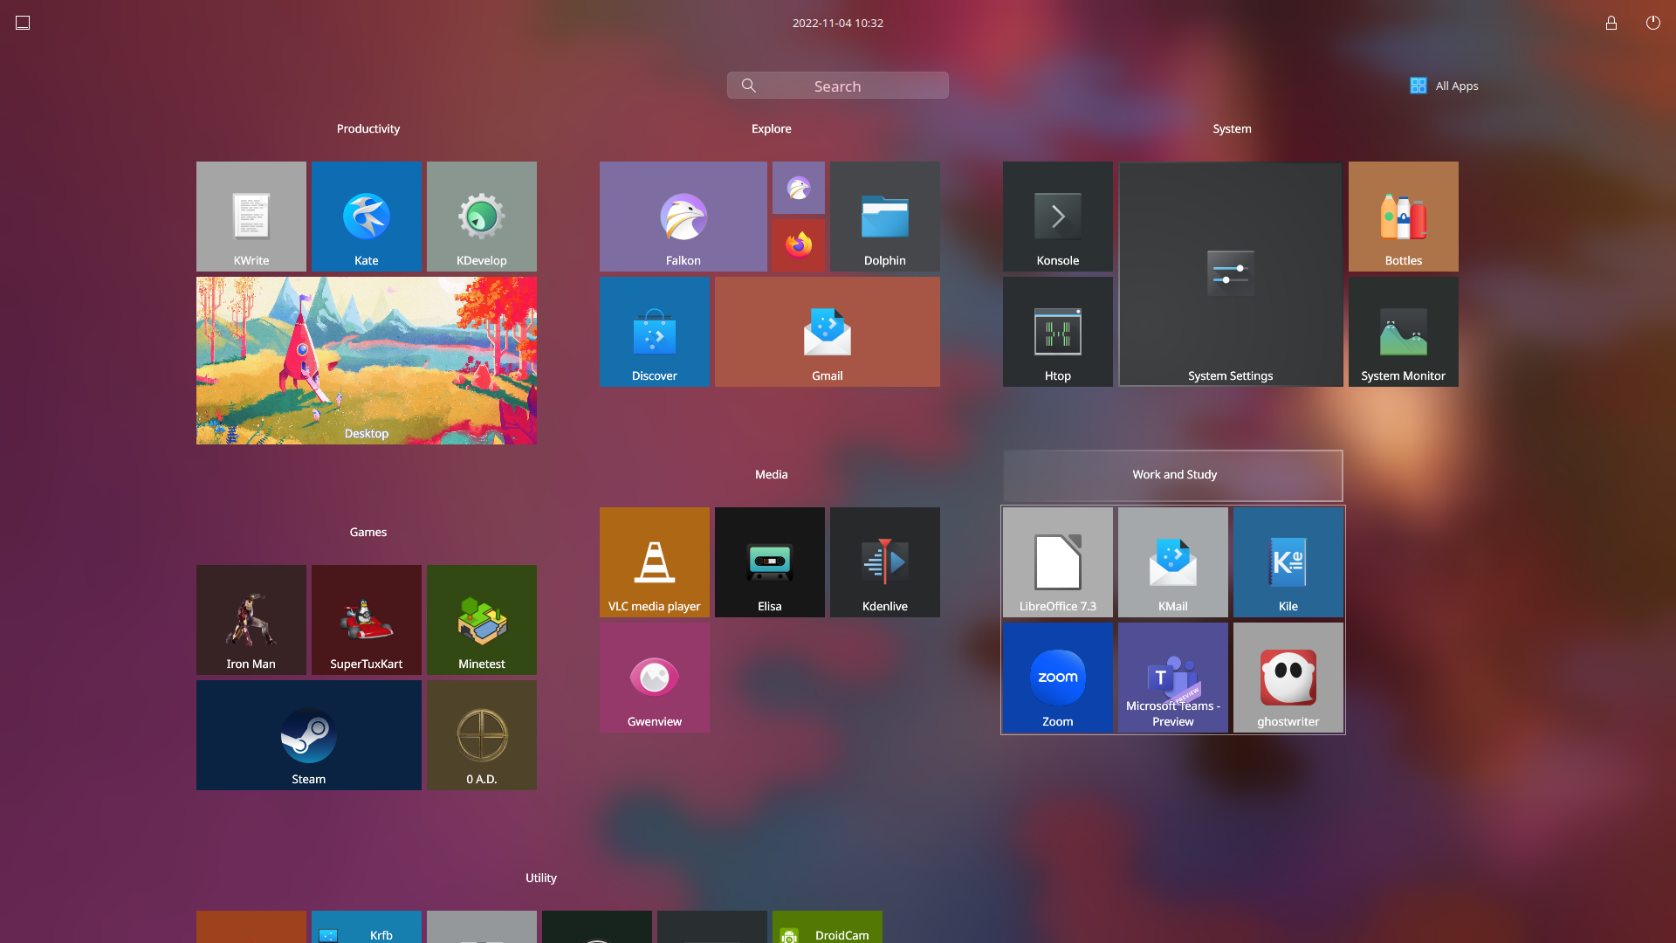The width and height of the screenshot is (1676, 943).
Task: Open the Gmail tile
Action: click(828, 332)
